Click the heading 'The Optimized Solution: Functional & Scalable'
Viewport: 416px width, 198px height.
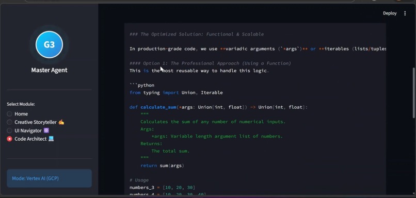[197, 34]
